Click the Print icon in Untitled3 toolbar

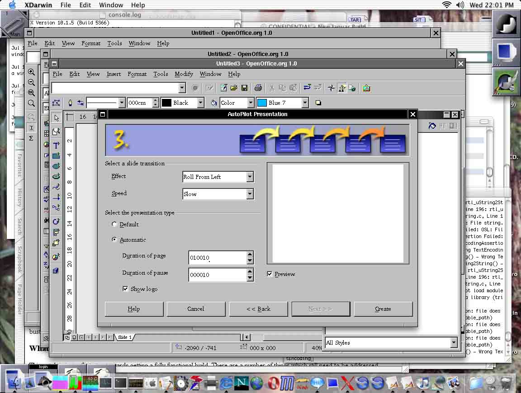(x=258, y=88)
